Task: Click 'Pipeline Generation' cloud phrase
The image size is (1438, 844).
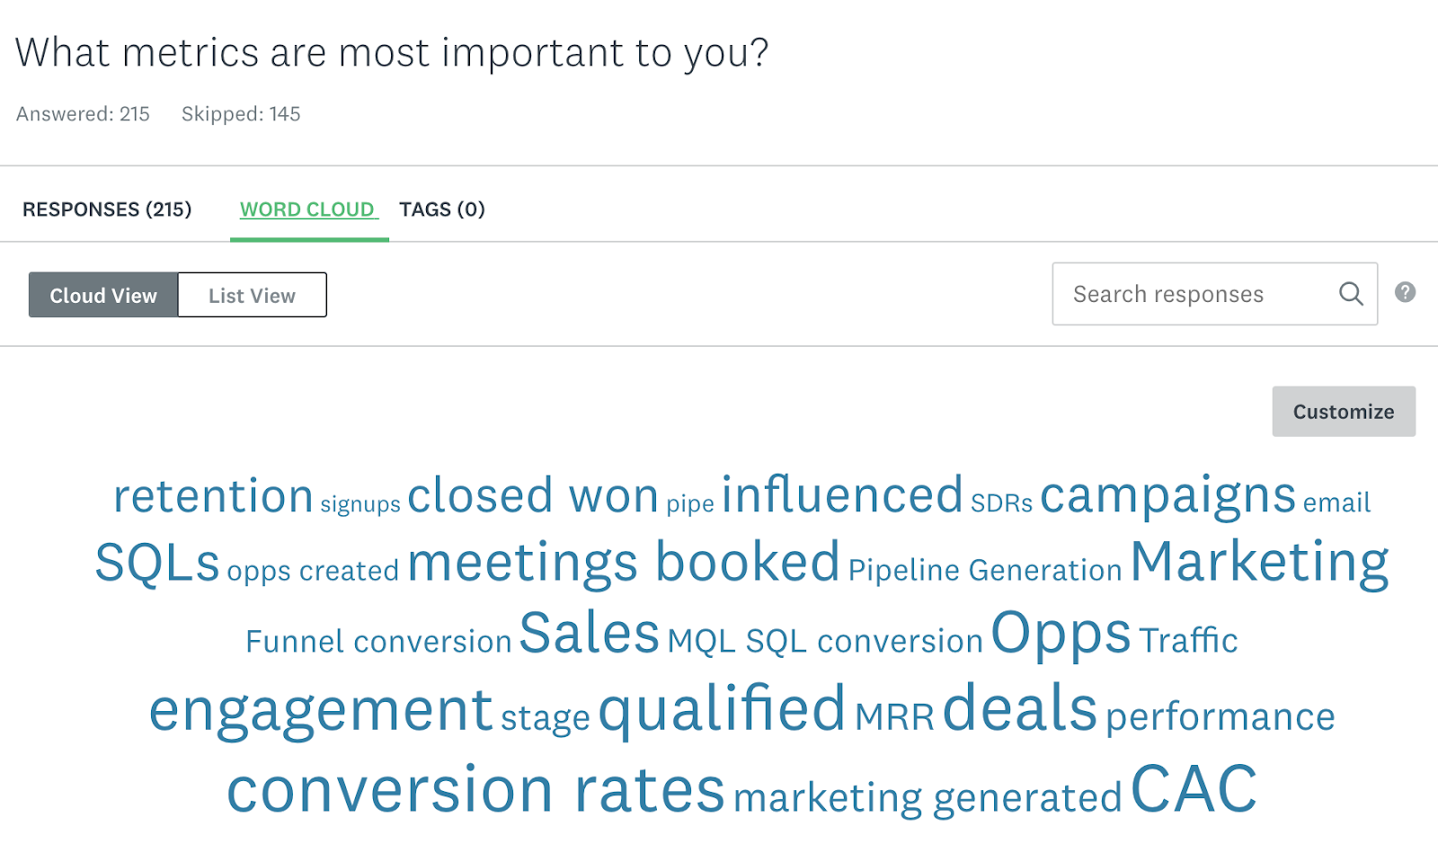Action: [985, 570]
